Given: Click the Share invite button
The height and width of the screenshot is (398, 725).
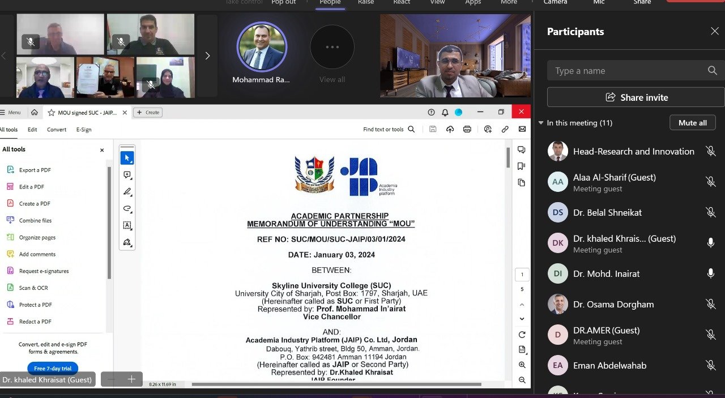Looking at the screenshot, I should pos(636,97).
